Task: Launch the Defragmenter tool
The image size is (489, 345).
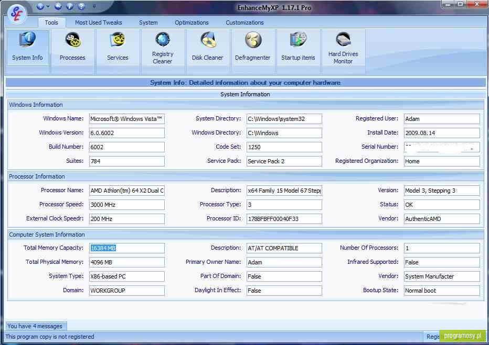Action: pyautogui.click(x=252, y=48)
